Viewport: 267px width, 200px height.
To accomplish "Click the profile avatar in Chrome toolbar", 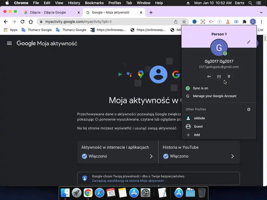I will 253,22.
